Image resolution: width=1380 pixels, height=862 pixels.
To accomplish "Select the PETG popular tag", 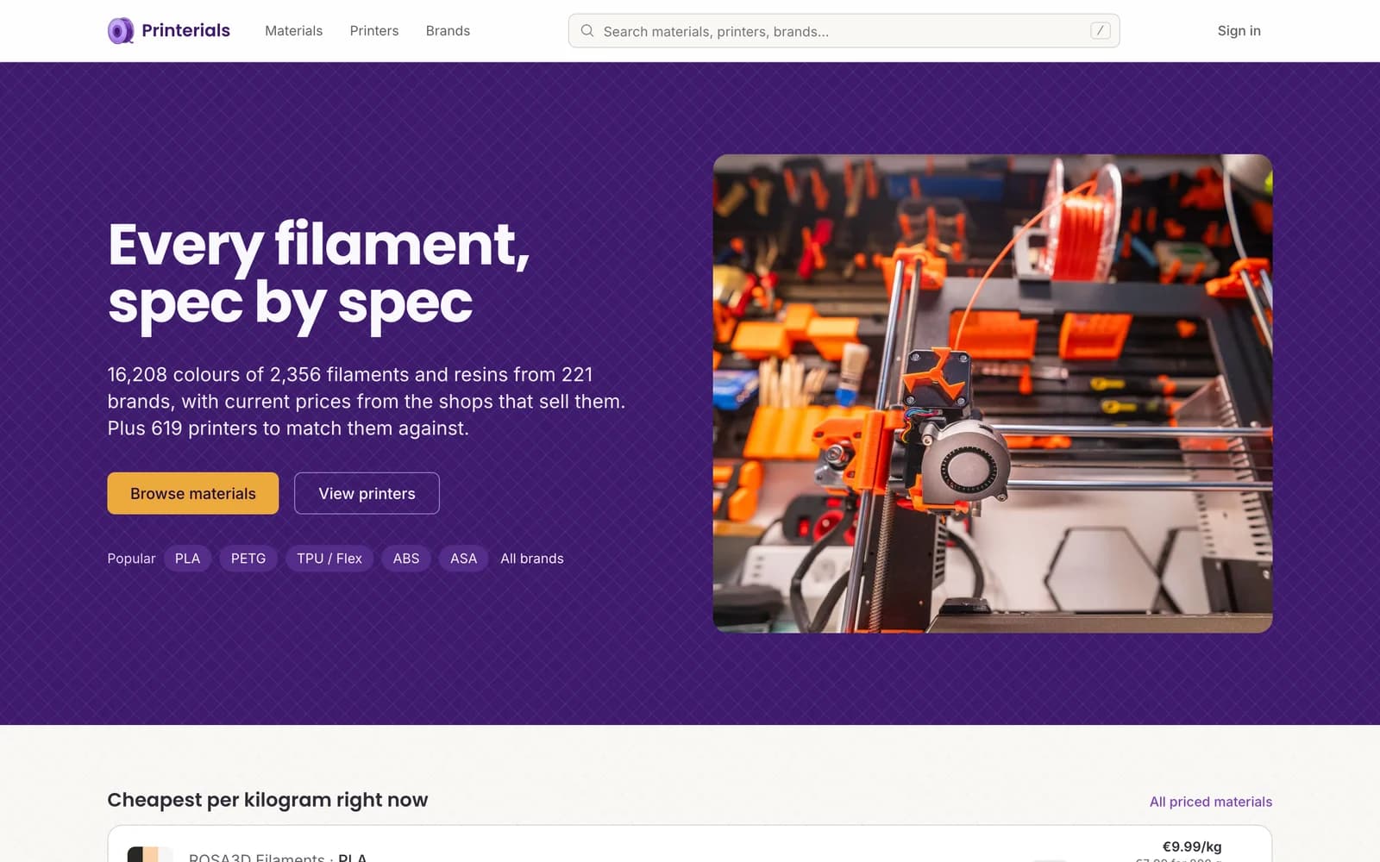I will pos(248,559).
